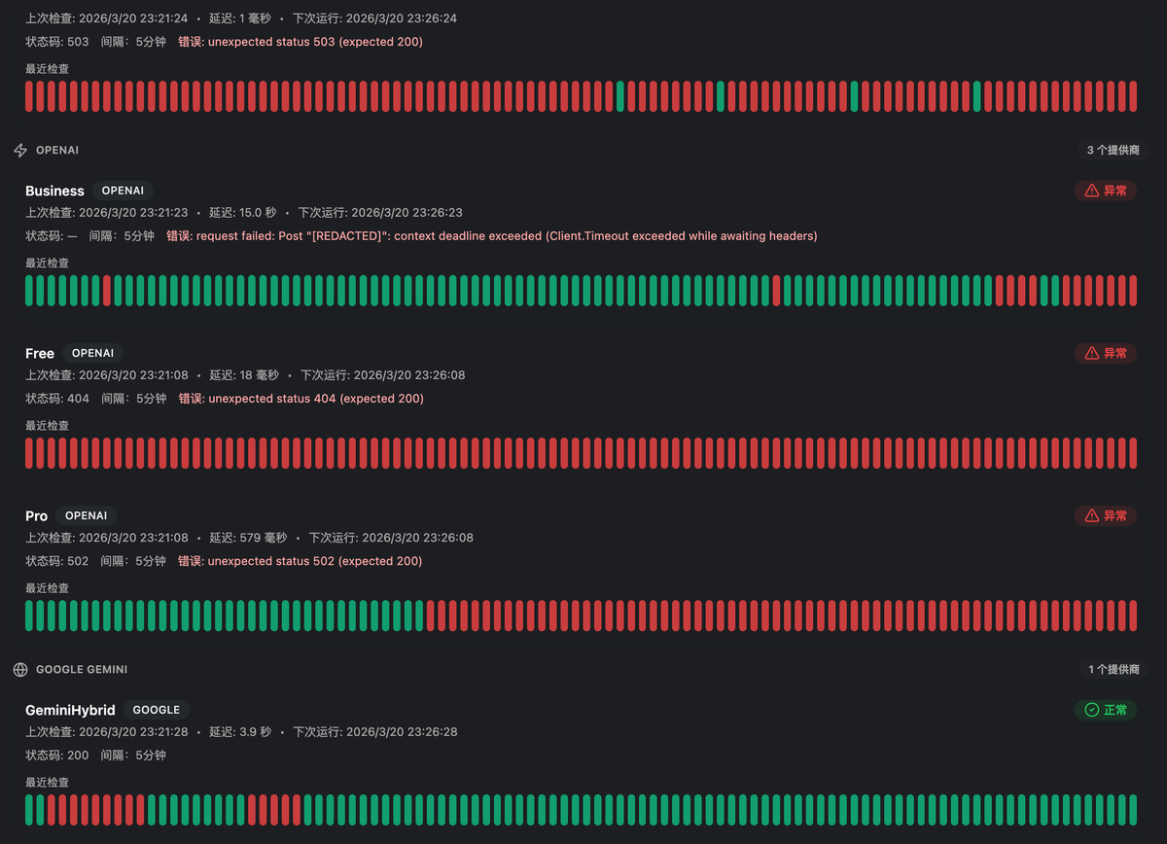Screen dimensions: 1167x844
Task: Select first red bar in Business check history
Action: [x=107, y=291]
